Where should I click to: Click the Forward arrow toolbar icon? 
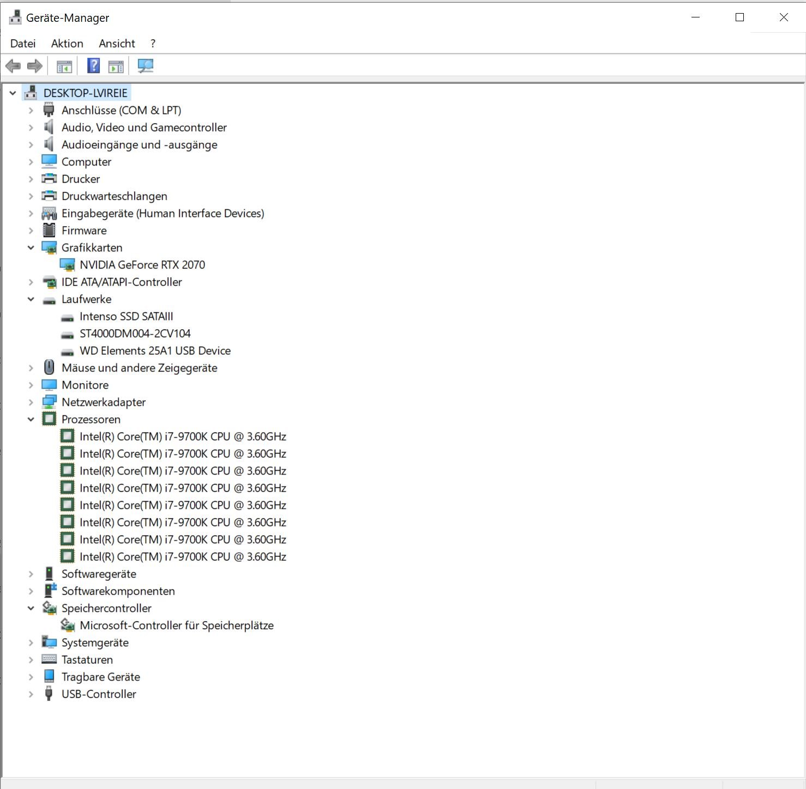tap(35, 66)
